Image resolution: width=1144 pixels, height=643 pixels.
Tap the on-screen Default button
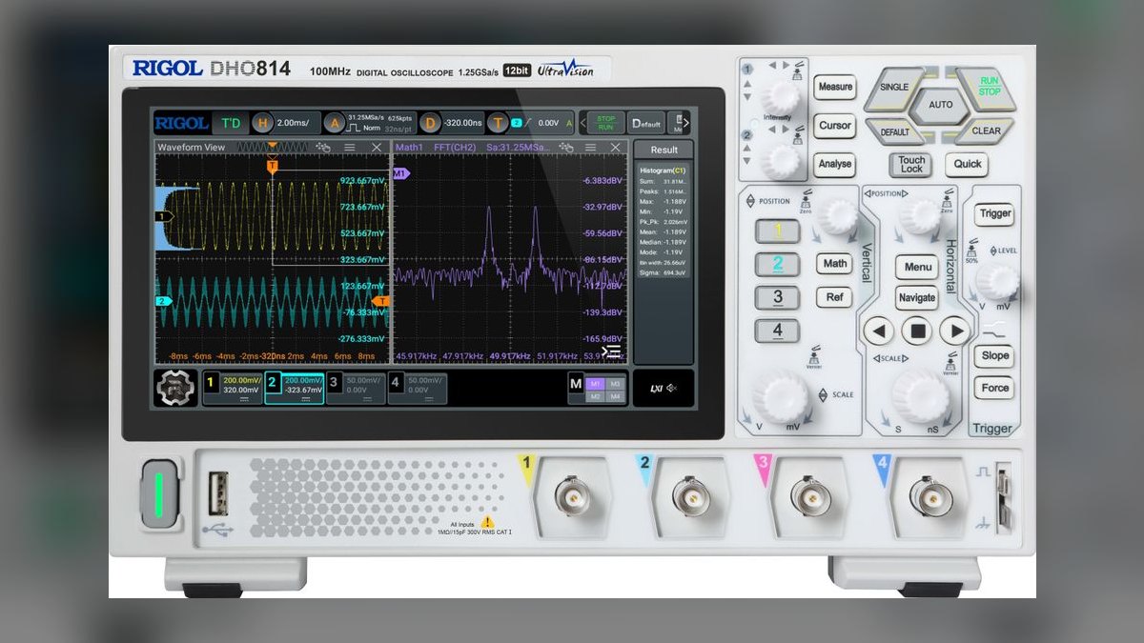646,123
